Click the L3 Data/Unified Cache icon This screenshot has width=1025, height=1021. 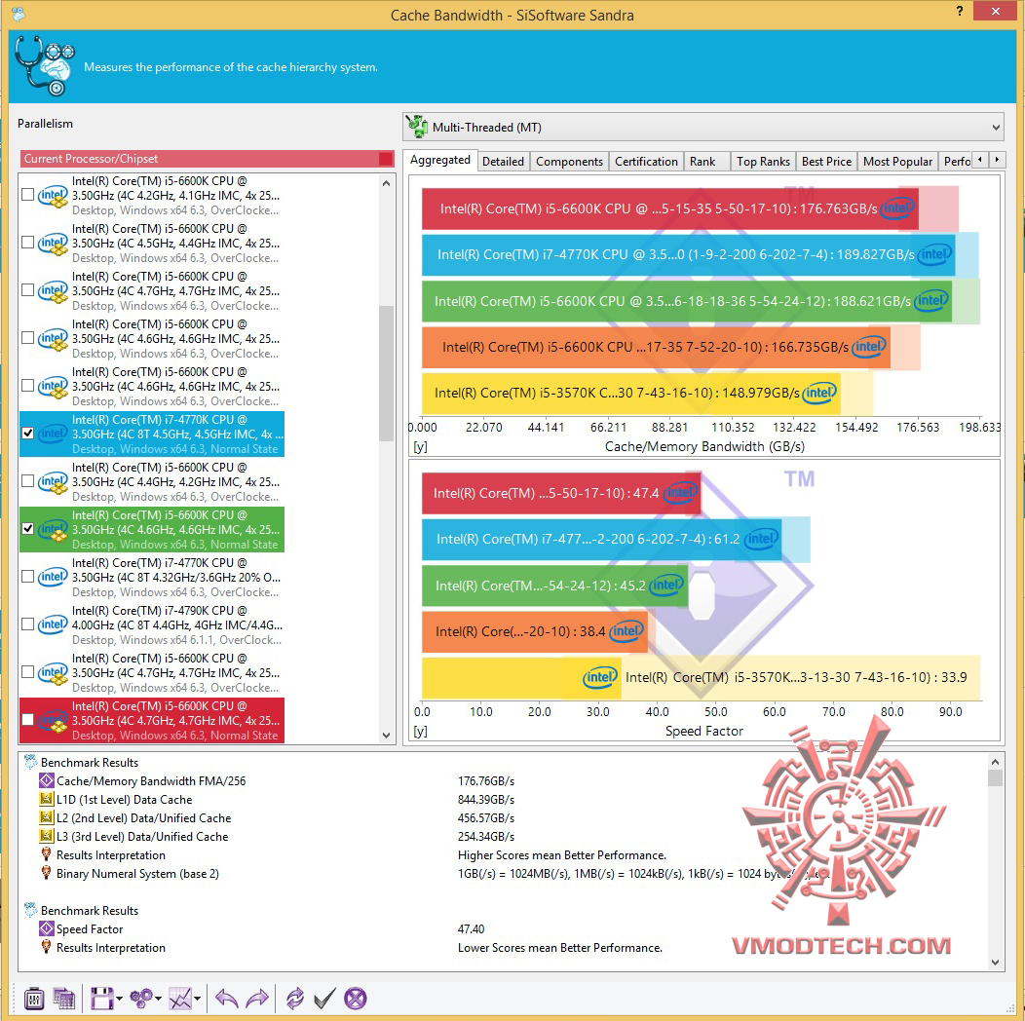coord(46,836)
